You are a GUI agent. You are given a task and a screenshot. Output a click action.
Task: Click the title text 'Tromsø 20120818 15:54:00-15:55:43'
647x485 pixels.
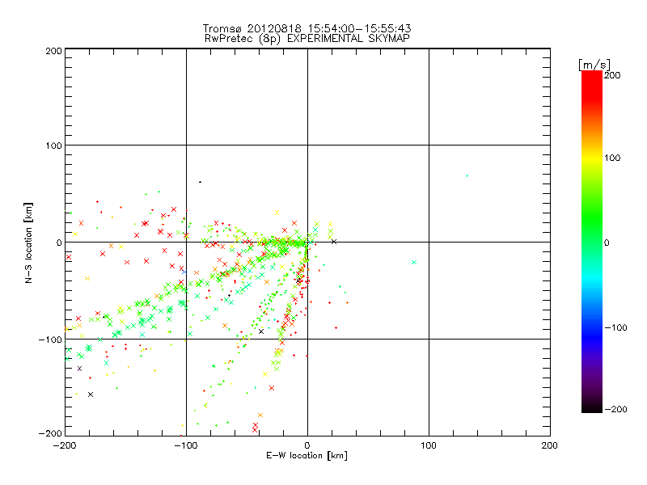coord(307,28)
